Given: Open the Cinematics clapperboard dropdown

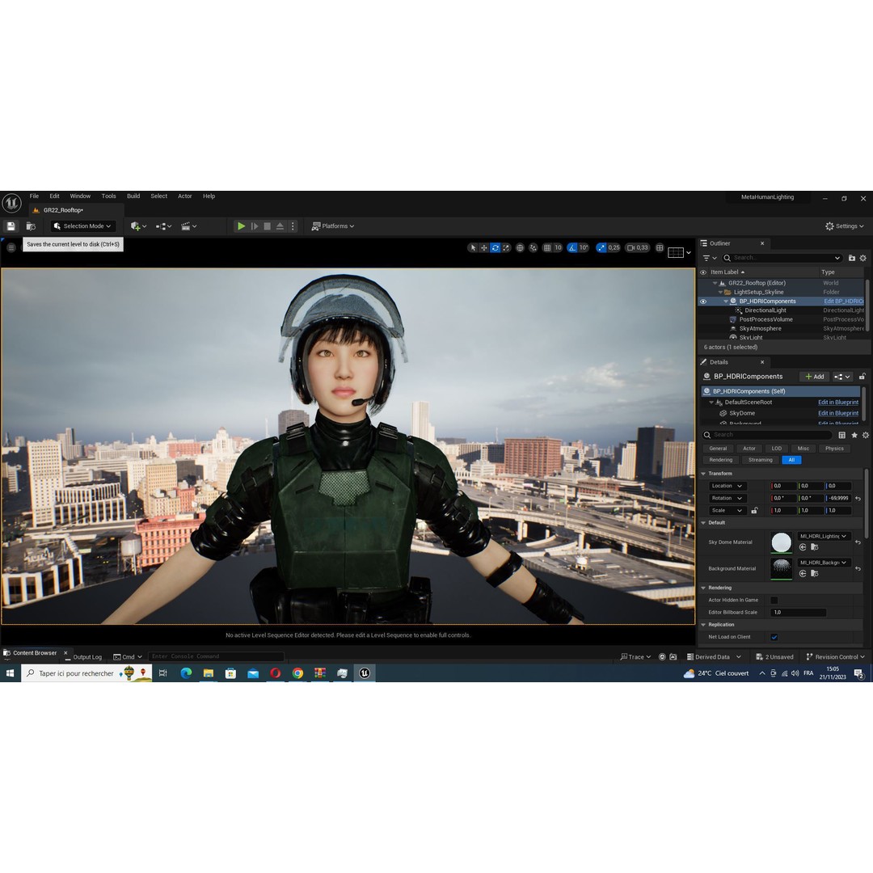Looking at the screenshot, I should click(x=188, y=226).
